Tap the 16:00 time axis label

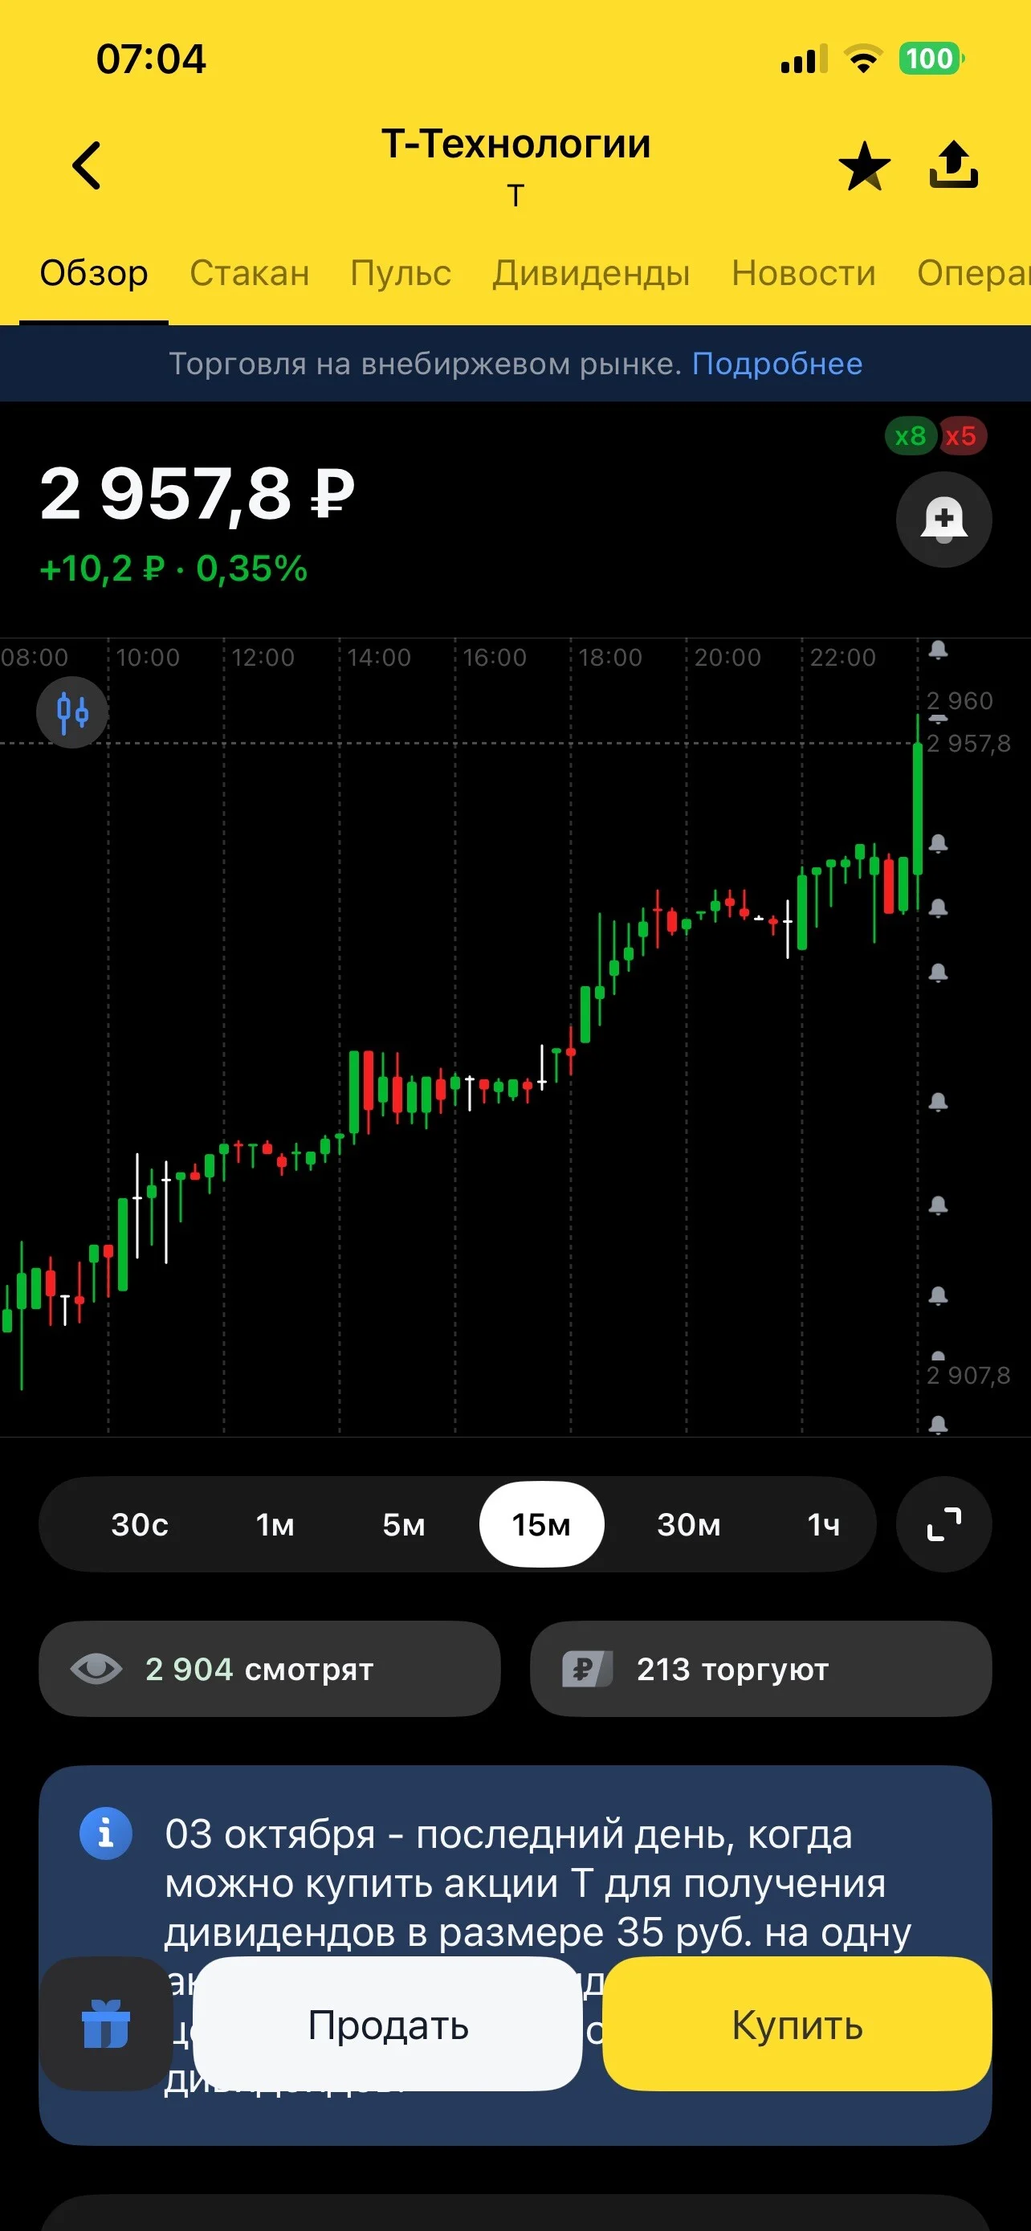click(x=495, y=658)
